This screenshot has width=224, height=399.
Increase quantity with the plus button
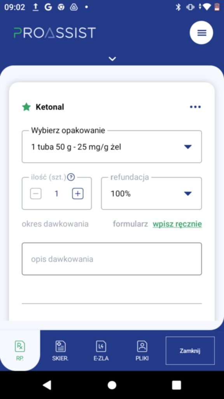pyautogui.click(x=78, y=194)
